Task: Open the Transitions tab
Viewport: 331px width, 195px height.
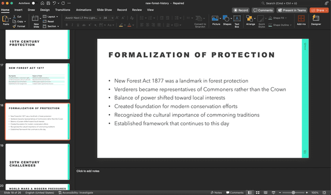Action: 63,10
